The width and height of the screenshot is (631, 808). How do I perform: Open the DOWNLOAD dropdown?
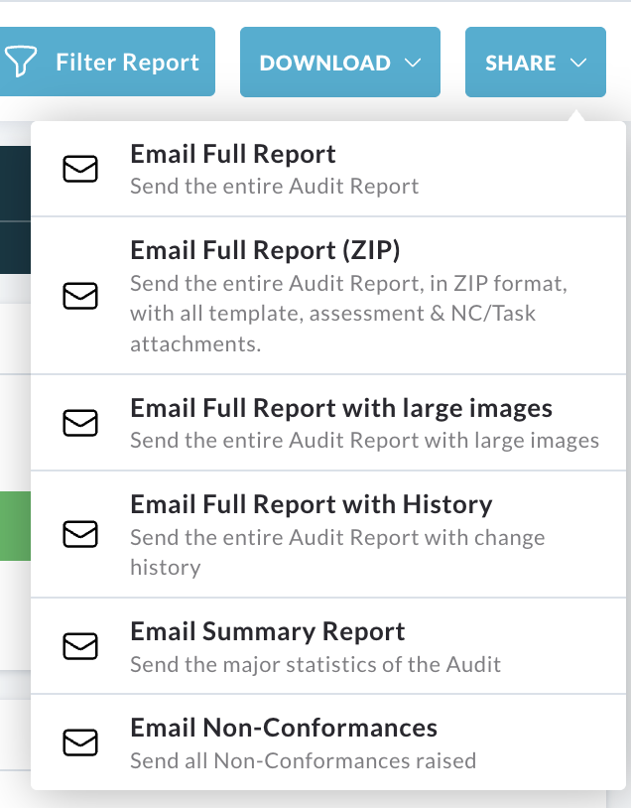[x=340, y=62]
